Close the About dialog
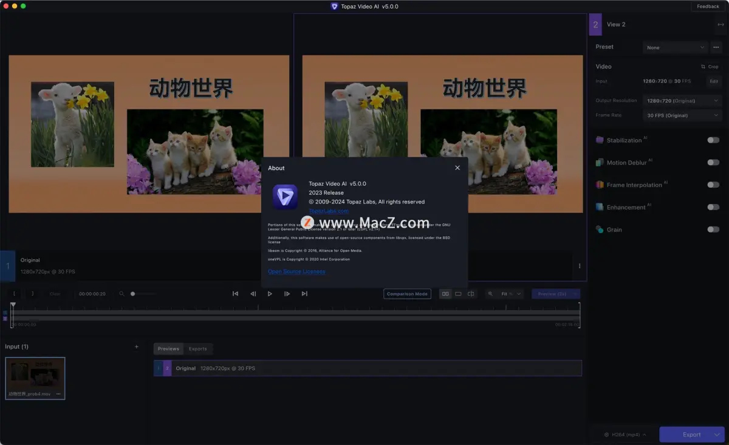Screen dimensions: 729x445 457,168
